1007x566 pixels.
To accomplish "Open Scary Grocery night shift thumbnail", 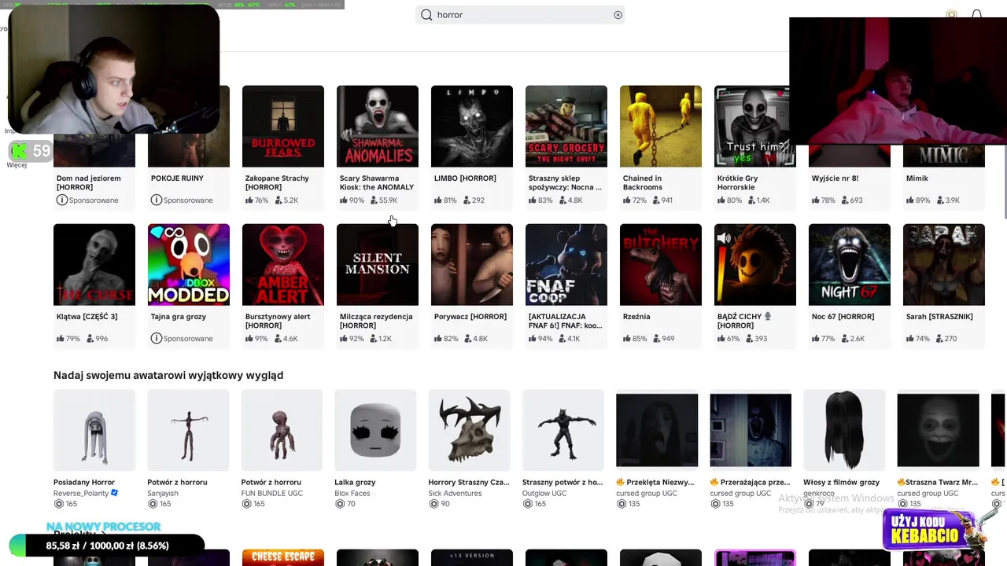I will [x=566, y=126].
